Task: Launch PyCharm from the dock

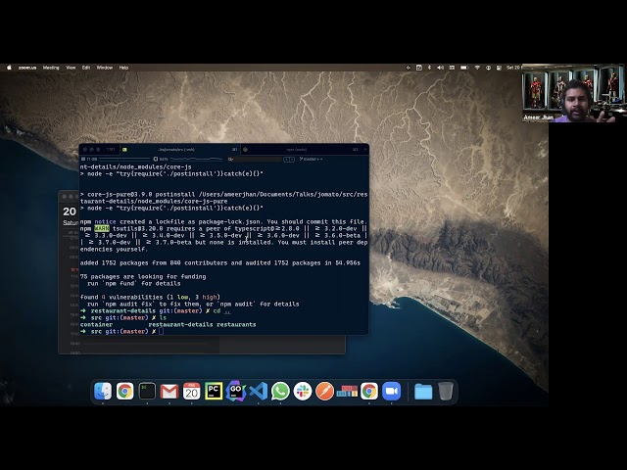Action: tap(214, 391)
